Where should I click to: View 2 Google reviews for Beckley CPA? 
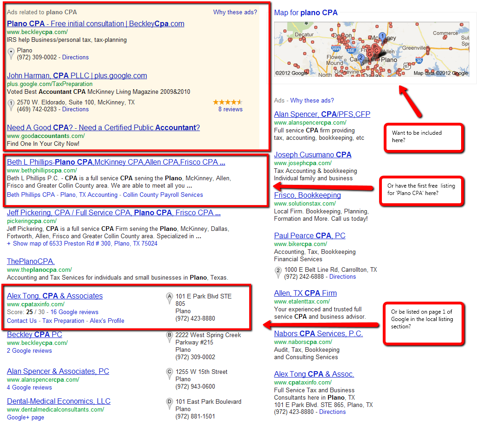click(x=29, y=350)
